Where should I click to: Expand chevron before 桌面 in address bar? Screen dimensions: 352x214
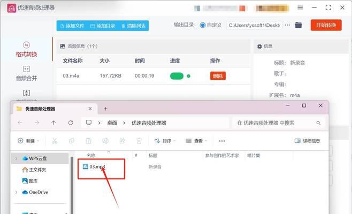pos(99,123)
